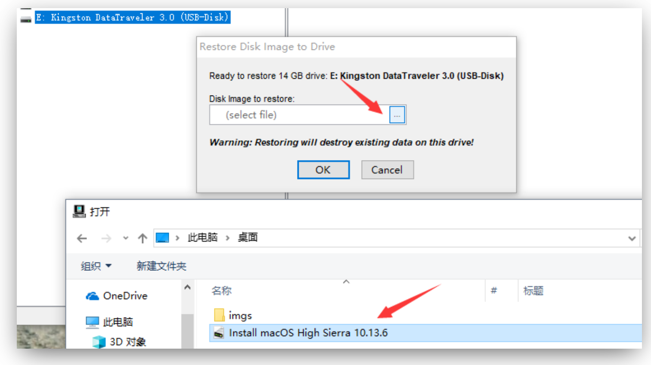The width and height of the screenshot is (651, 365).
Task: Expand the address bar history dropdown
Action: coord(632,238)
